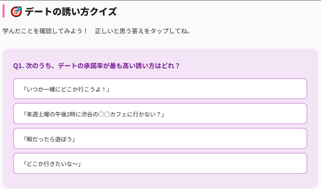
Task: Click the "Q1." number label
Action: [x=18, y=66]
